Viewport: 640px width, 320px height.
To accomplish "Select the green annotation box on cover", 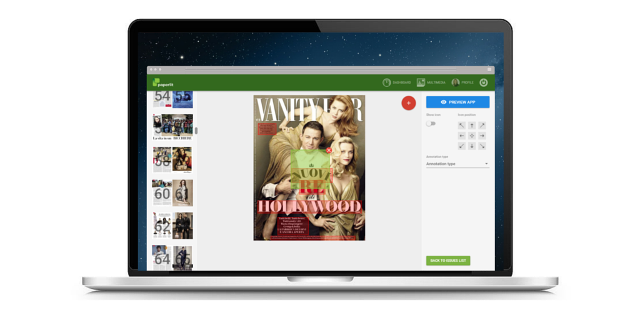I will pos(310,169).
